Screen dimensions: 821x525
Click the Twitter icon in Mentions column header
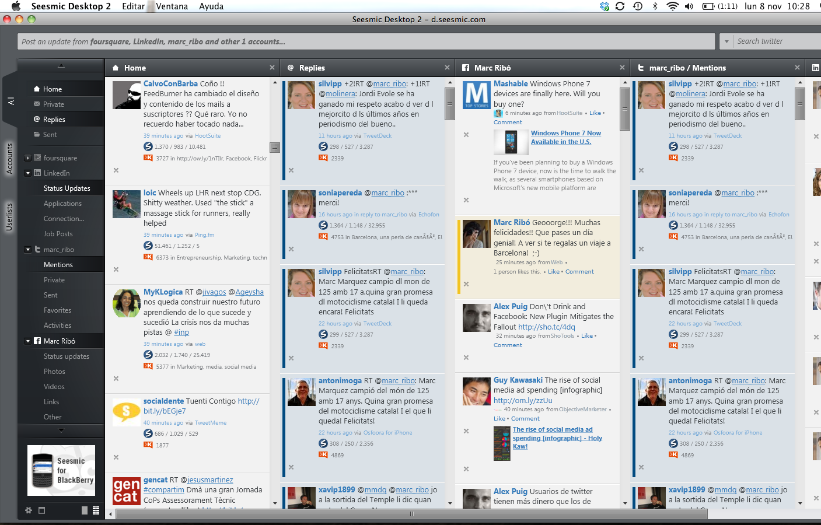click(x=641, y=68)
